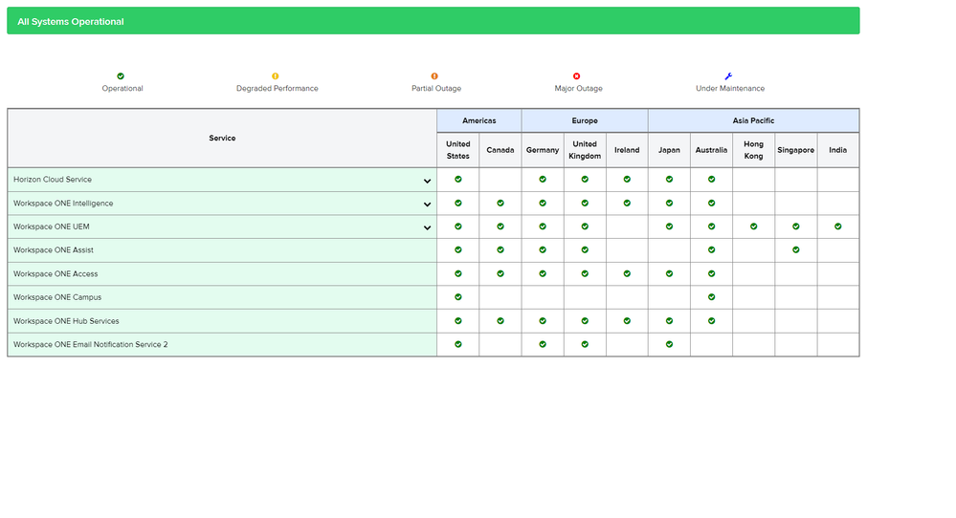Click Workspace ONE UEM Singapore status icon

click(795, 227)
